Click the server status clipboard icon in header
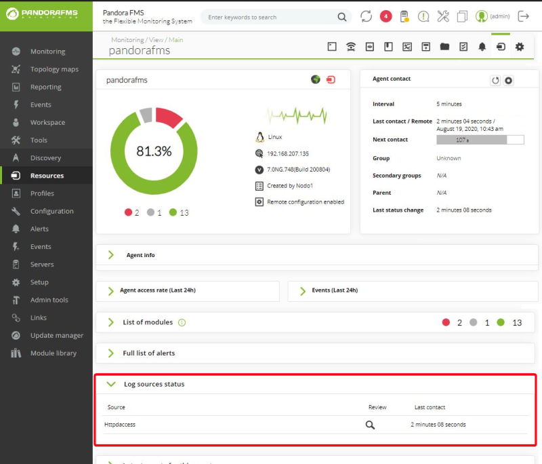This screenshot has width=542, height=464. tap(404, 16)
